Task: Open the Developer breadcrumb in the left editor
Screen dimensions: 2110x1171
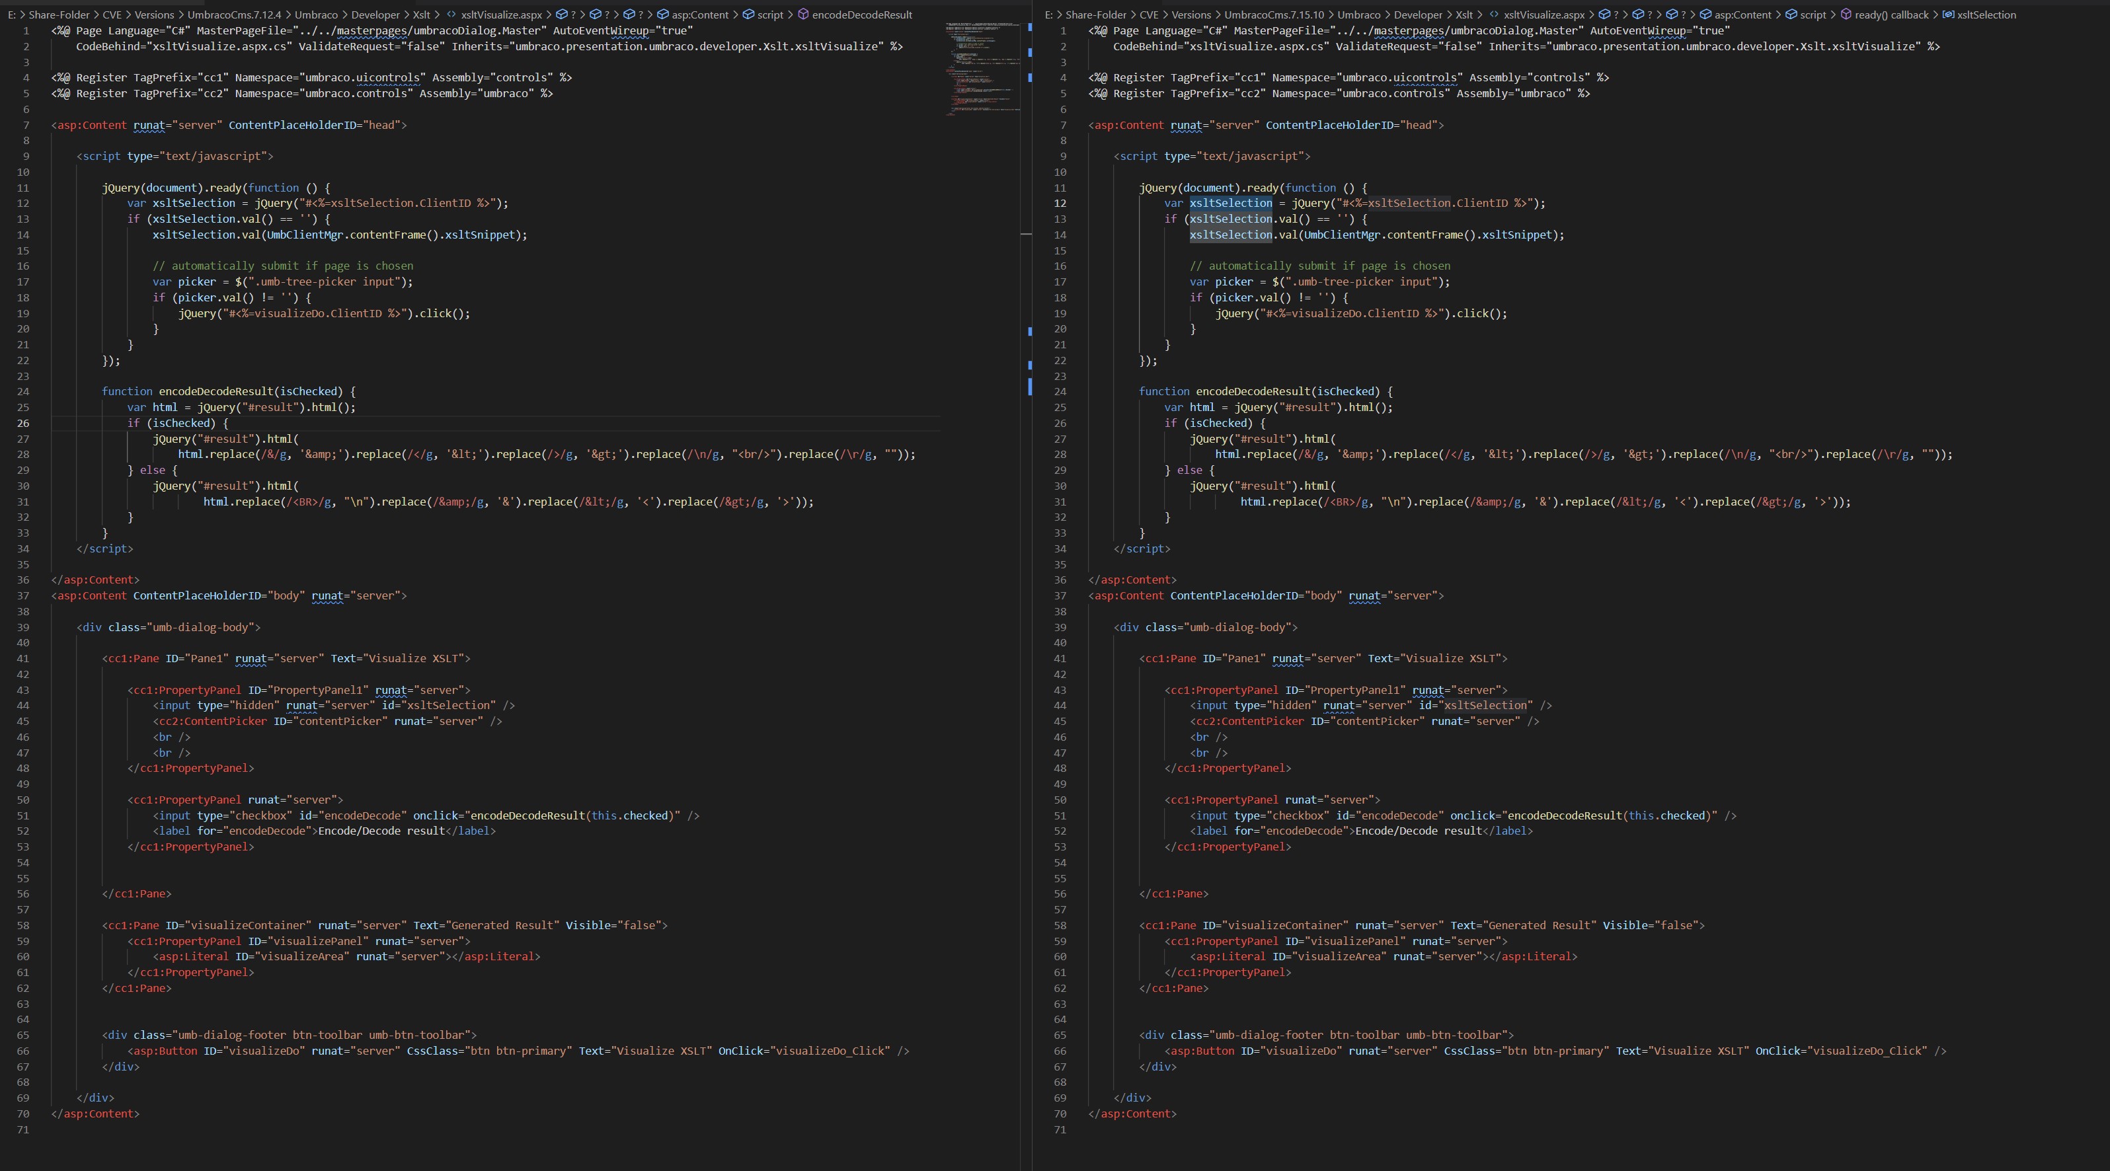Action: (376, 15)
